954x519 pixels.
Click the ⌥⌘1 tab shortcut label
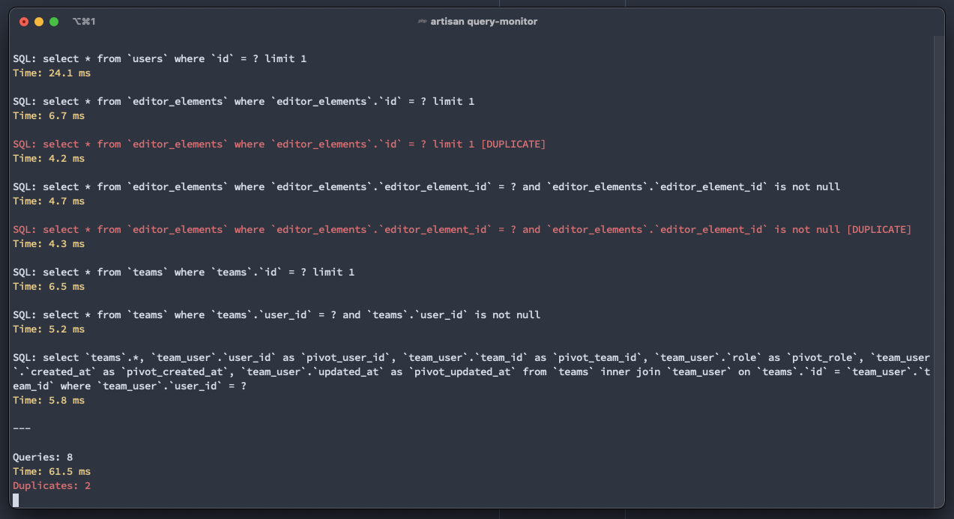(x=84, y=22)
